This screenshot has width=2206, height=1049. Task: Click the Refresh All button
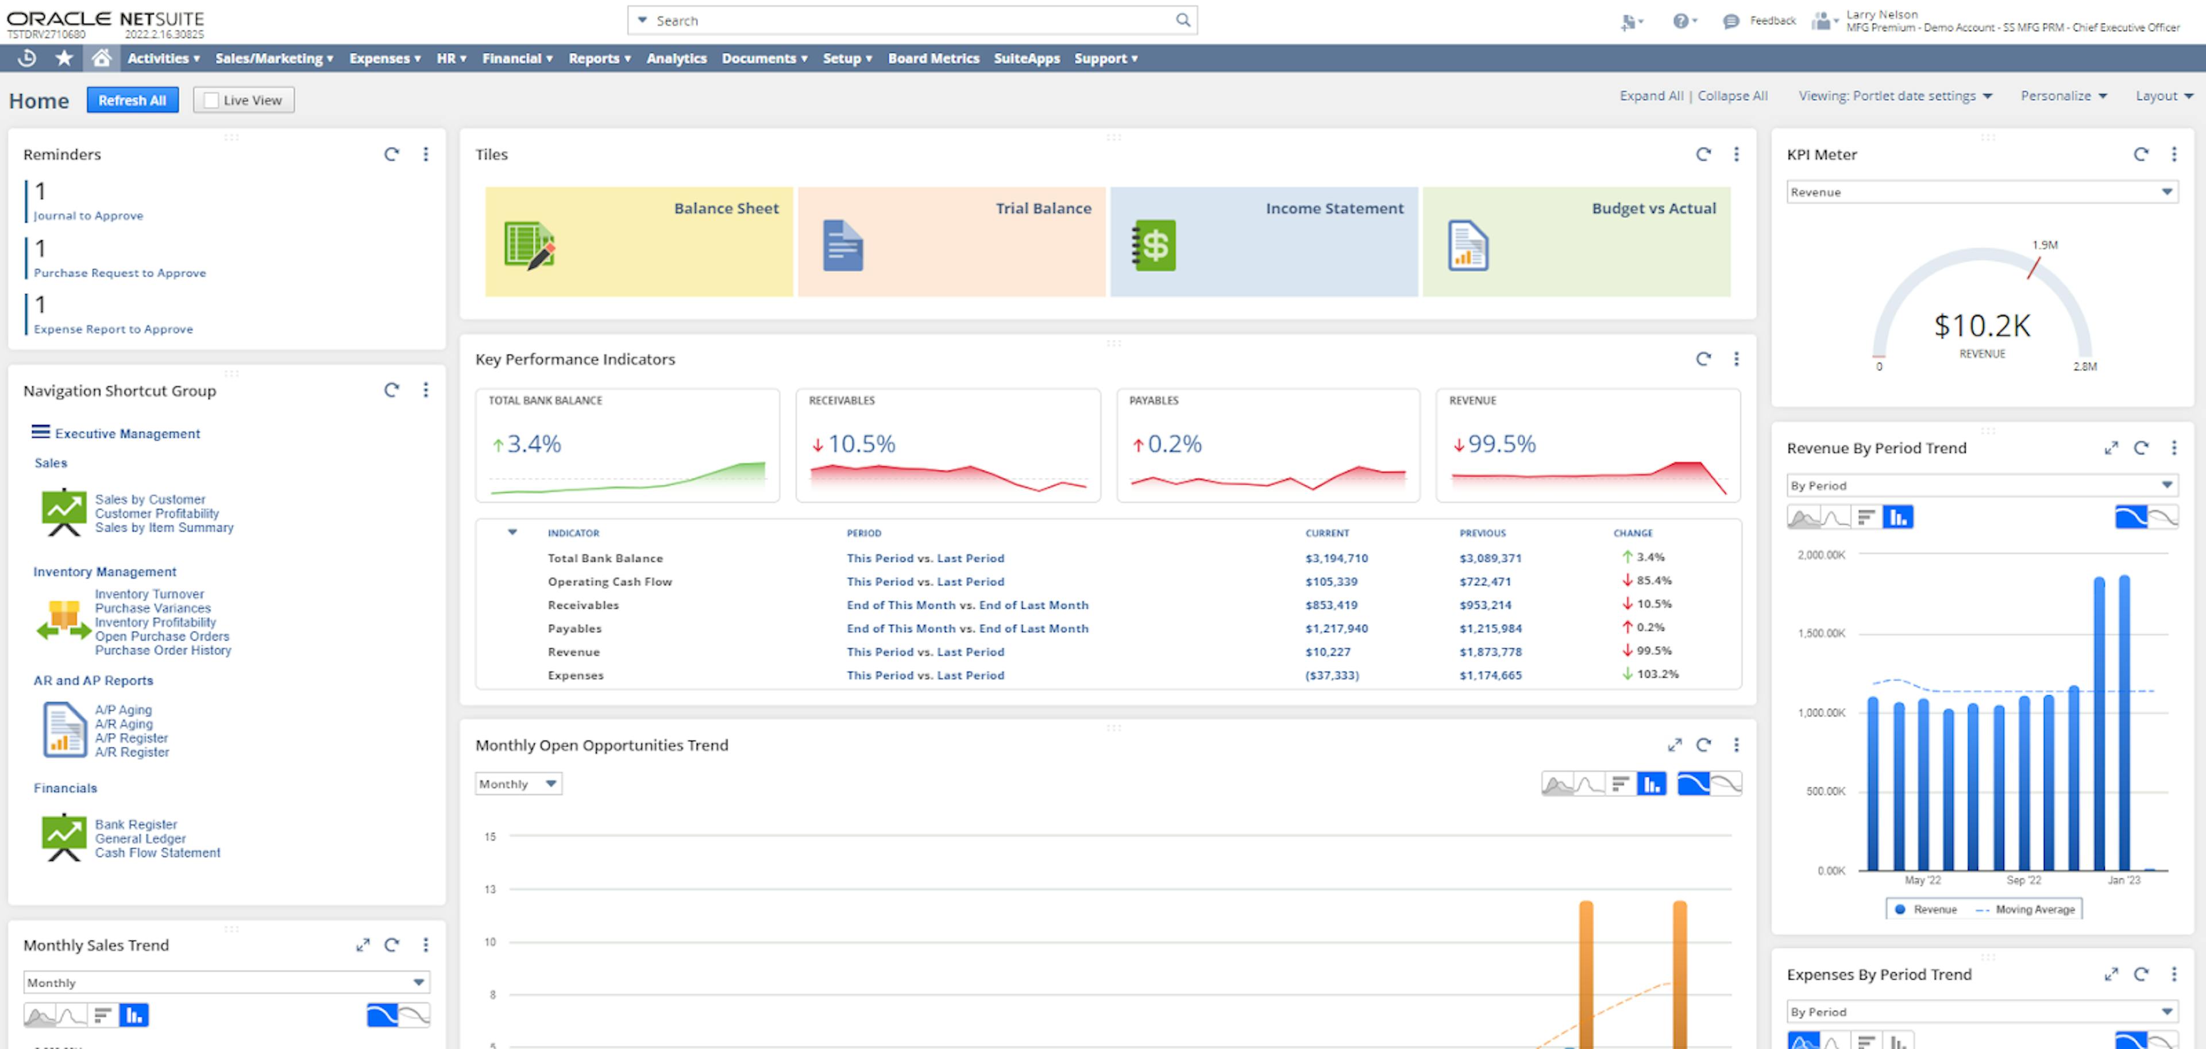tap(132, 100)
